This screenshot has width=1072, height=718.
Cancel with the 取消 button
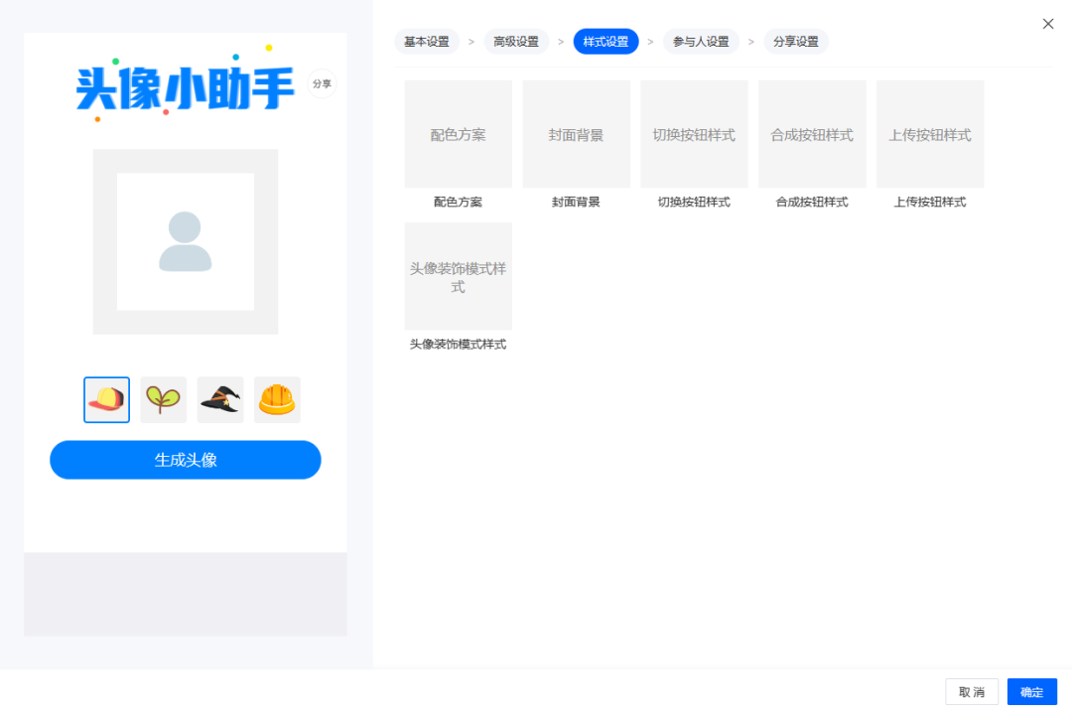972,692
